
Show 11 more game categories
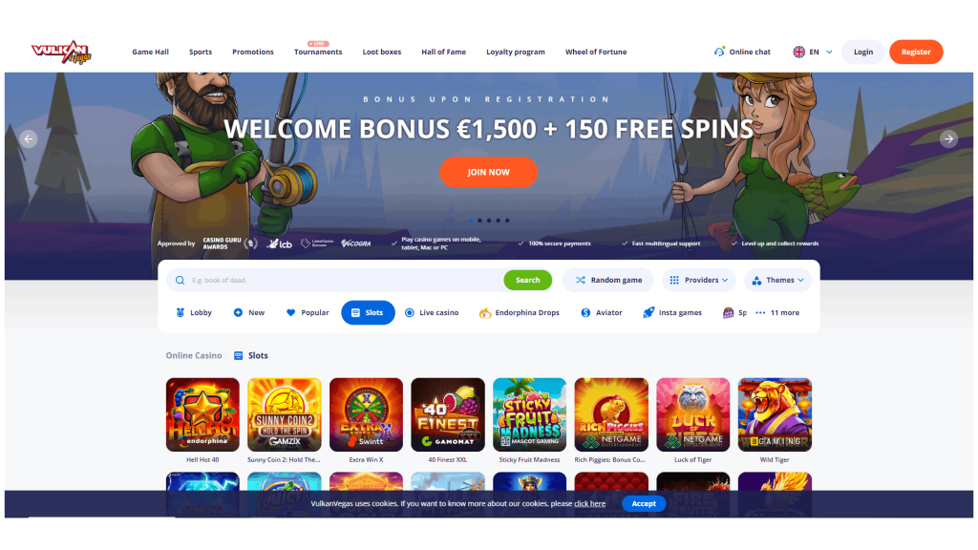pos(777,313)
